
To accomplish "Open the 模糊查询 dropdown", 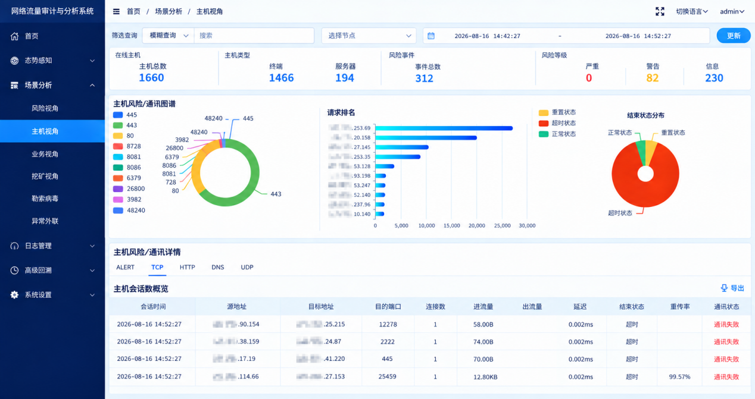I will pos(169,36).
